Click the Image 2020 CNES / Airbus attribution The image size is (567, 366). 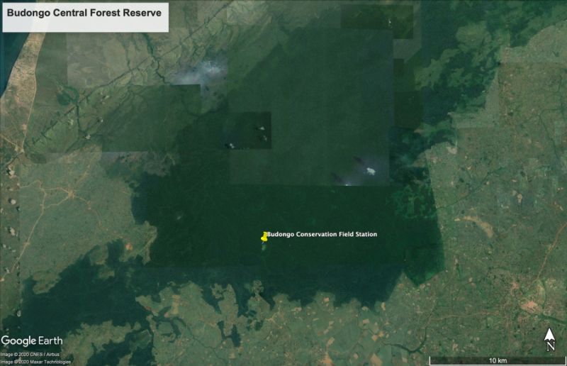pos(30,355)
